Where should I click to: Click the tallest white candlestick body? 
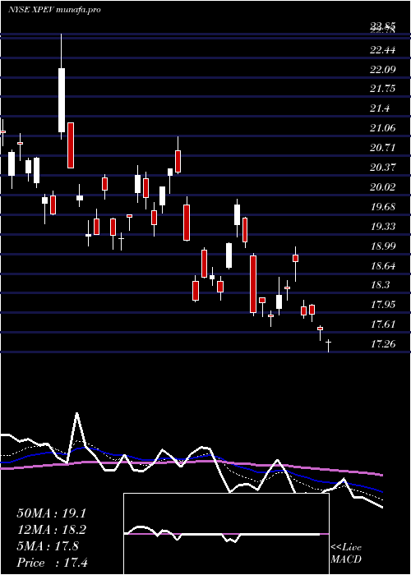coord(62,100)
